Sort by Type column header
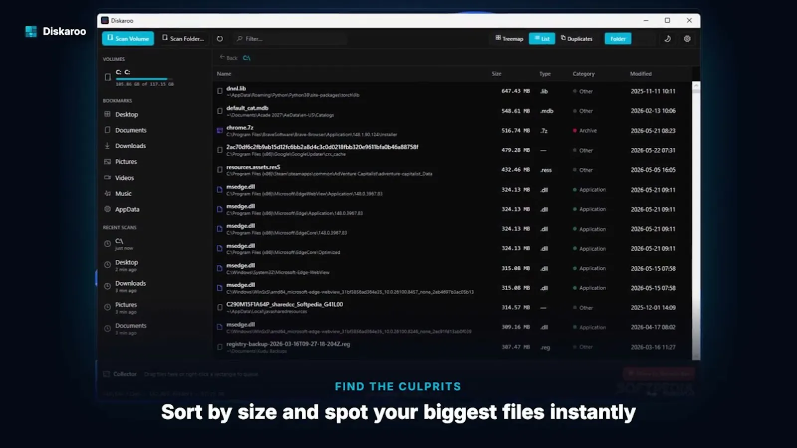This screenshot has height=448, width=797. tap(545, 74)
